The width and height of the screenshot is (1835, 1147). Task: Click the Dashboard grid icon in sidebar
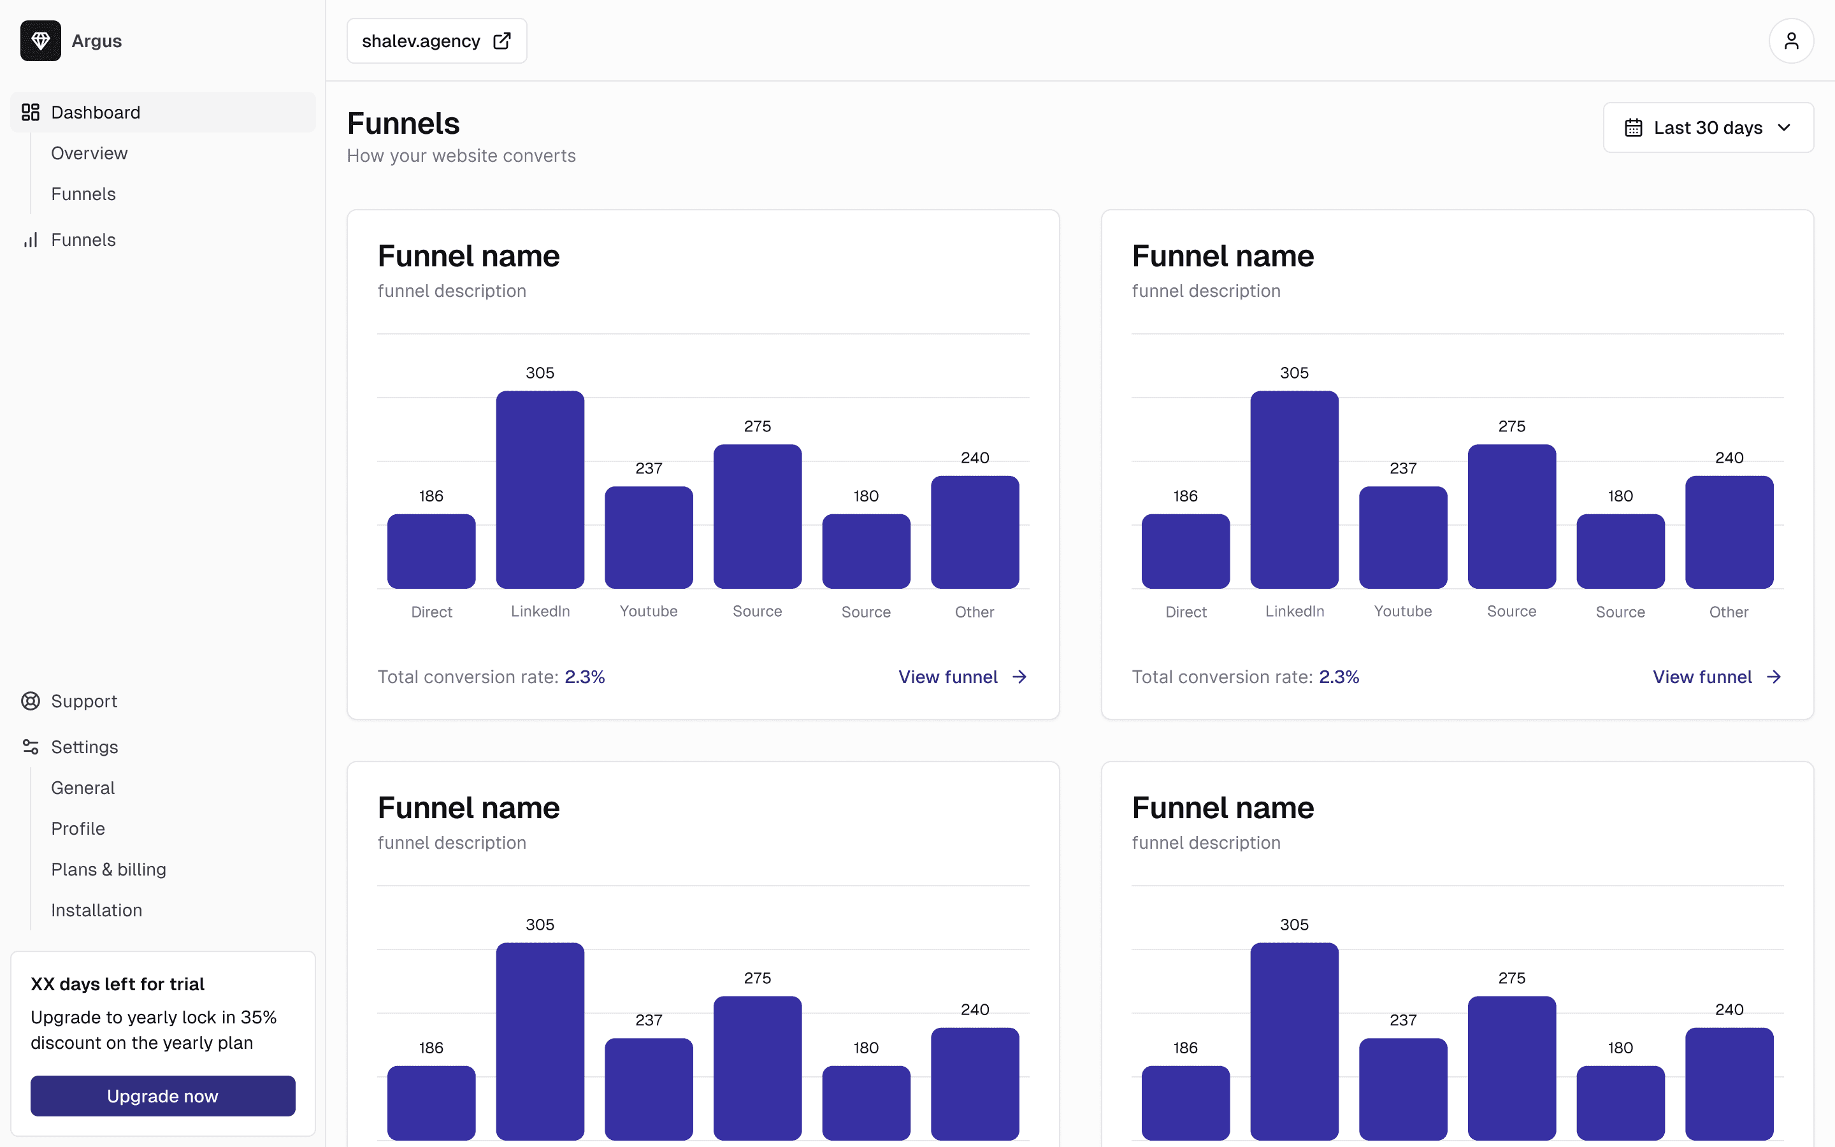[31, 112]
